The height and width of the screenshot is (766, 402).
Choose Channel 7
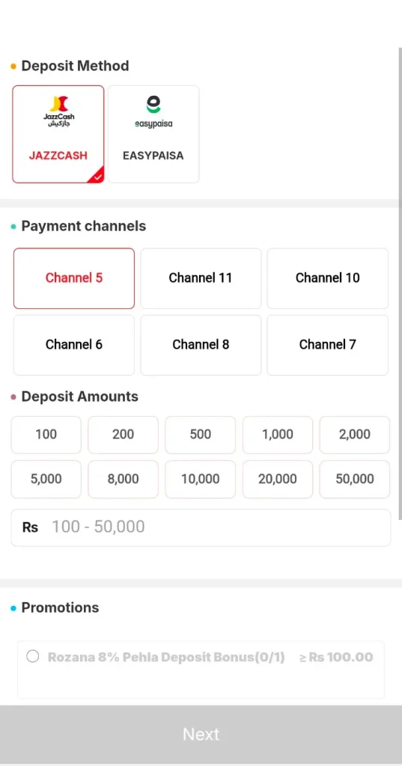[328, 345]
